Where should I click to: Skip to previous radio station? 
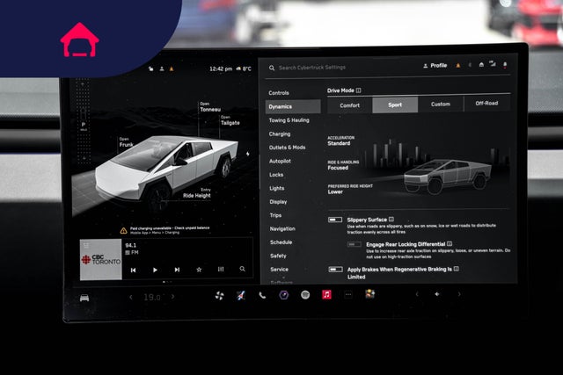[133, 270]
